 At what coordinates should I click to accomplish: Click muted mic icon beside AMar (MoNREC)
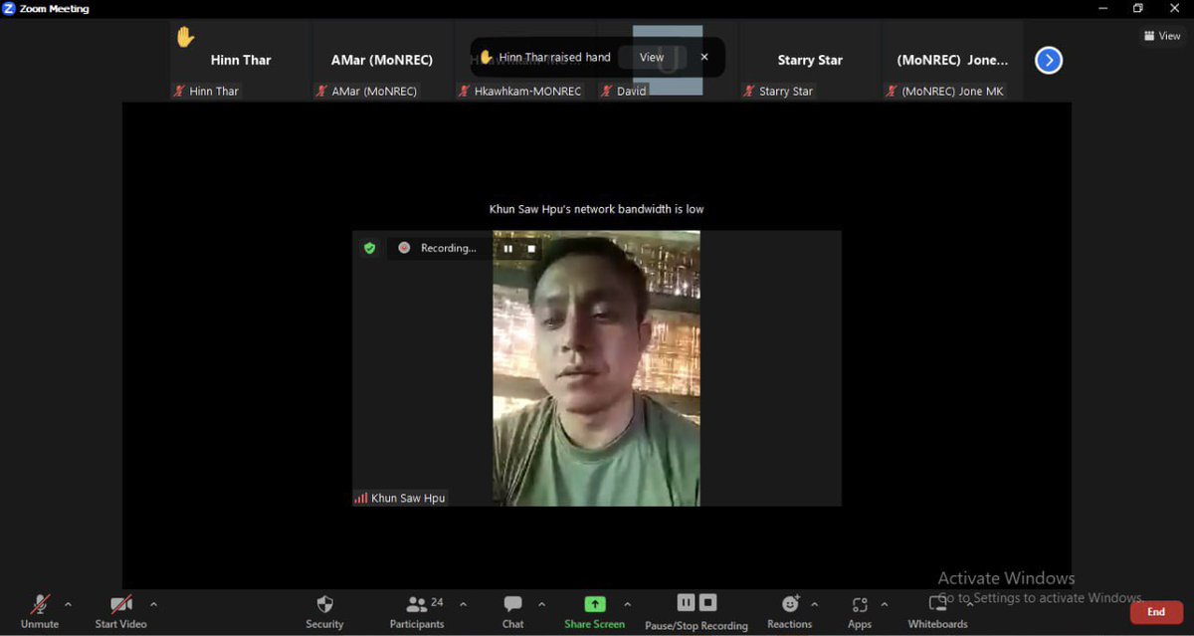[322, 91]
